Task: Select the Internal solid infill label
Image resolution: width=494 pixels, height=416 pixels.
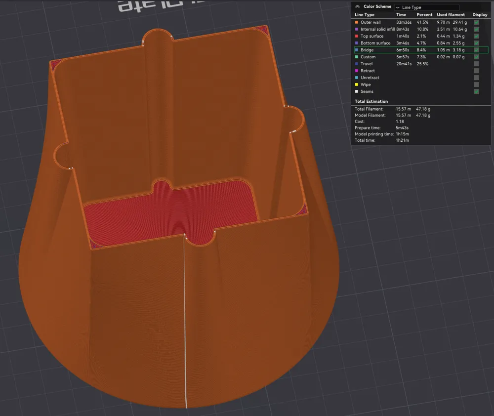Action: pyautogui.click(x=377, y=29)
